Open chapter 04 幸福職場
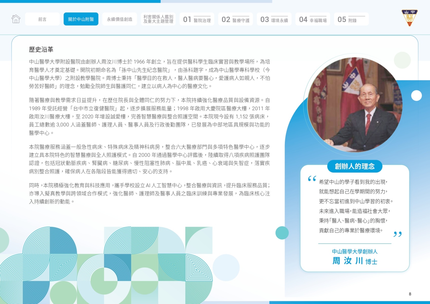Viewport: 430px width, 304px height. coord(313,19)
